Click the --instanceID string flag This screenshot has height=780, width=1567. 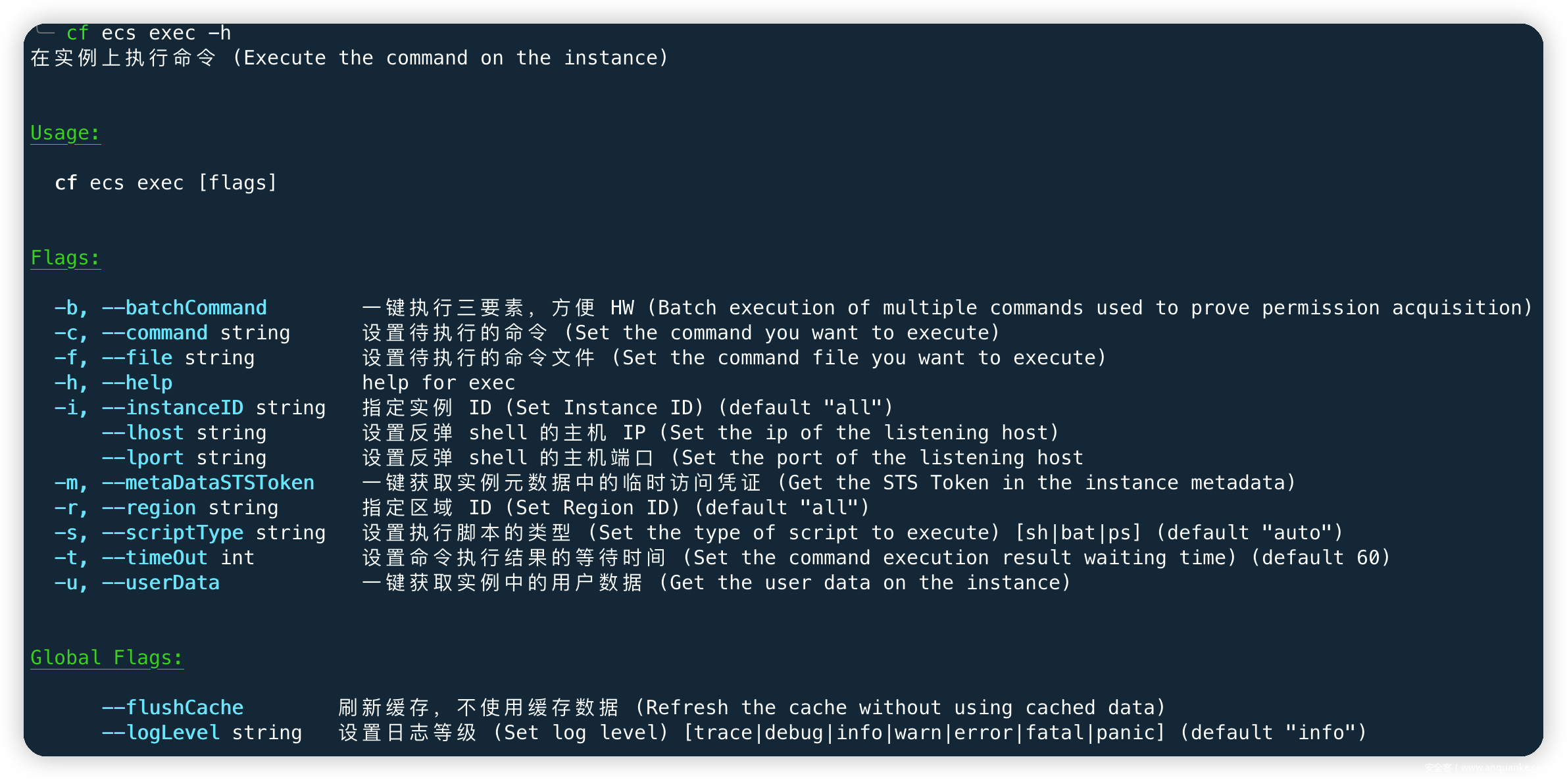213,408
